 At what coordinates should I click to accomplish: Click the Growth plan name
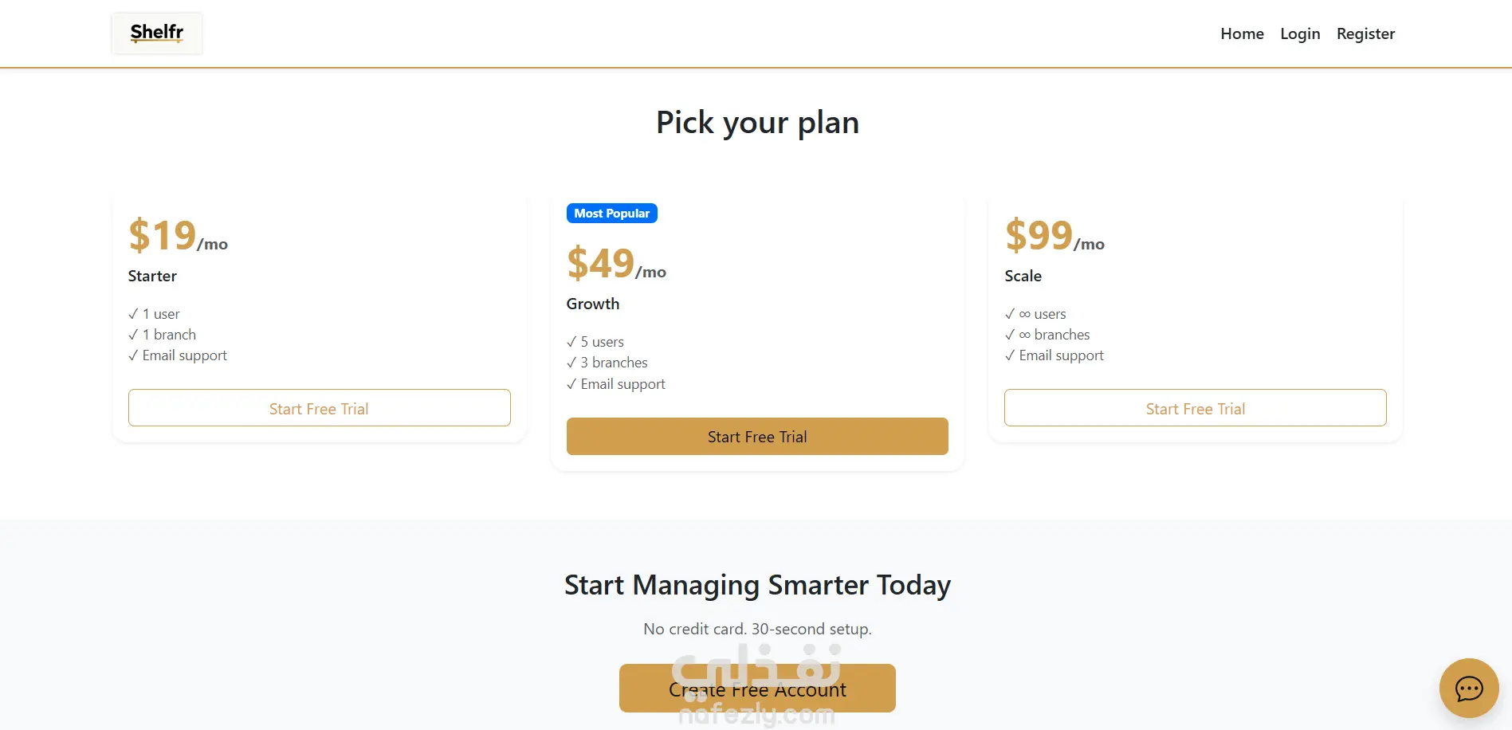click(x=592, y=304)
